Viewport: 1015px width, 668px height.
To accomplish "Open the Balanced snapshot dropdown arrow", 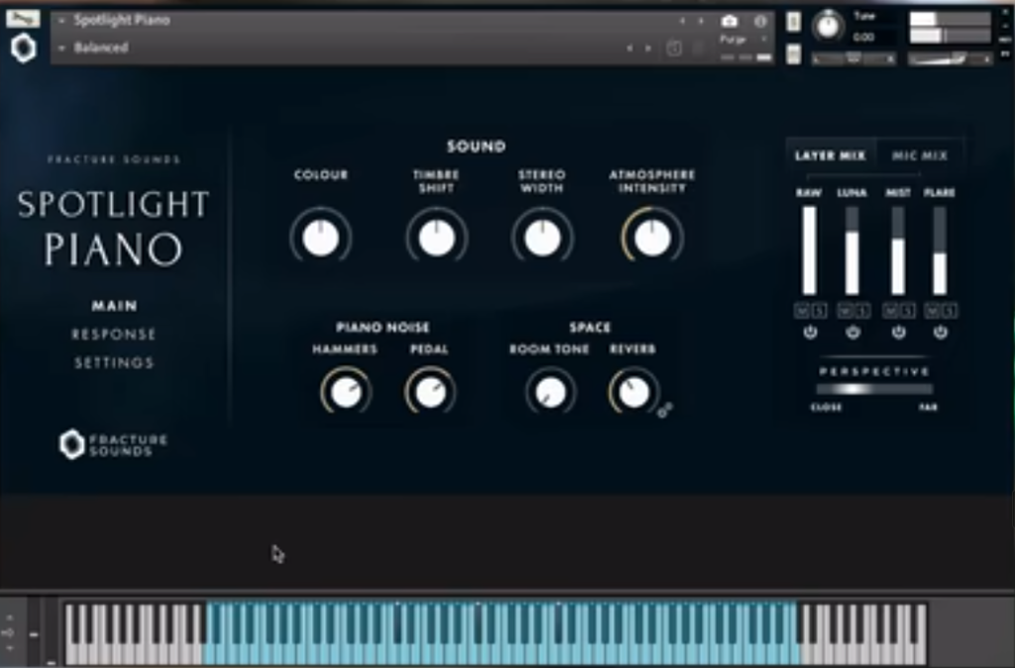I will 62,48.
